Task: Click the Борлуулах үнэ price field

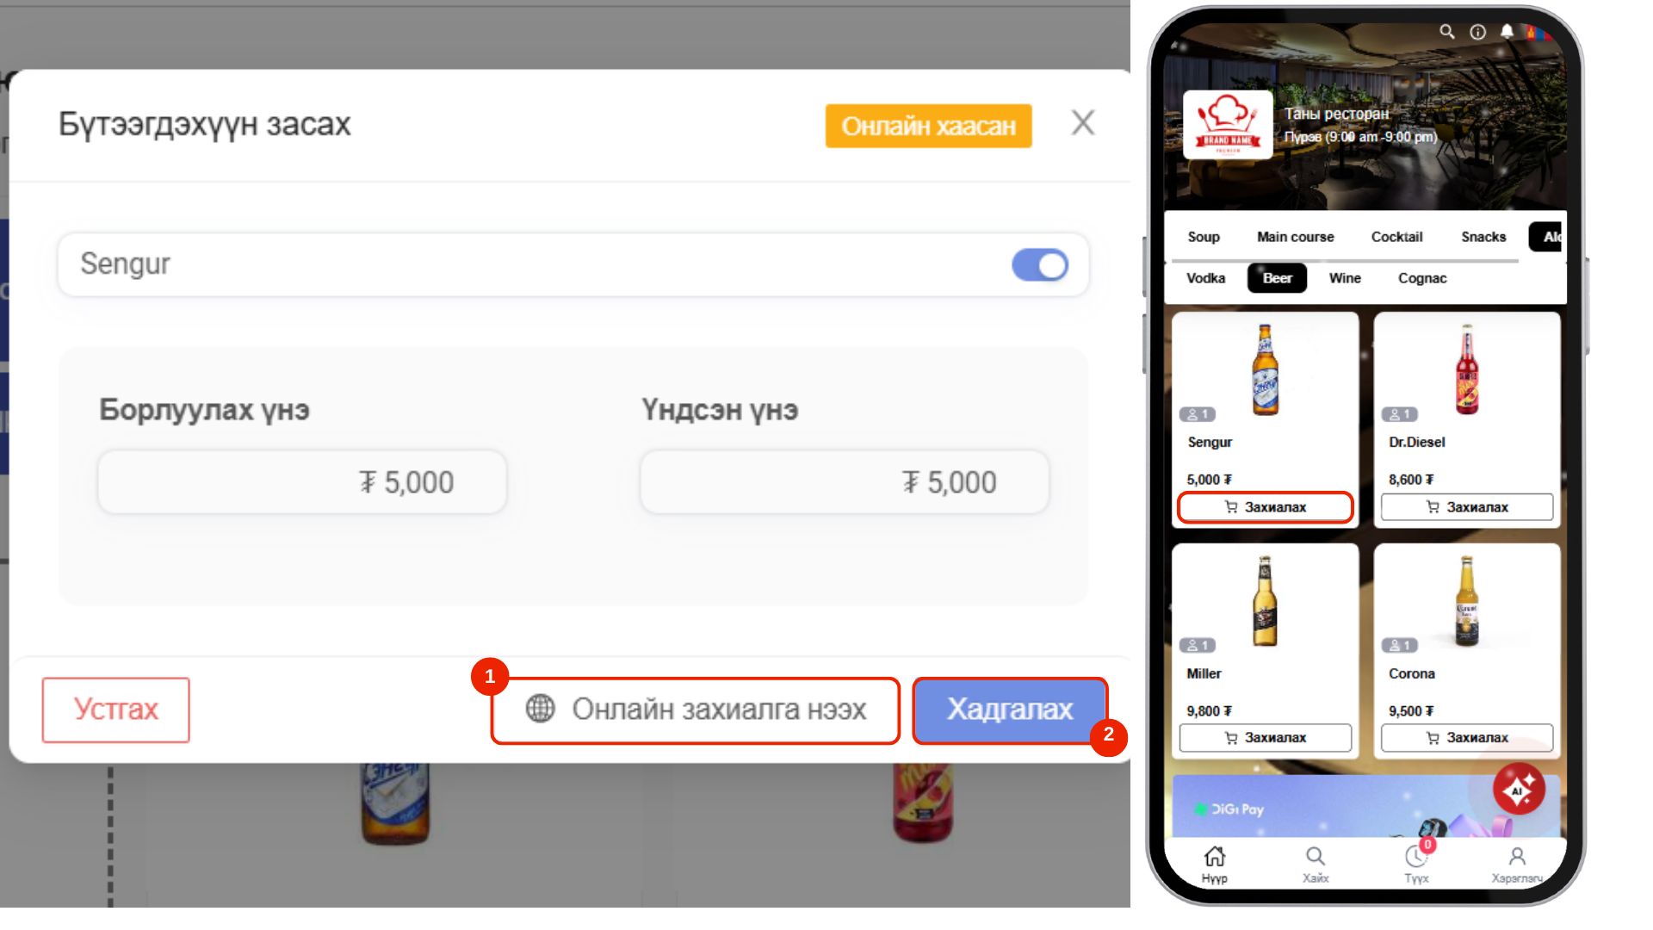Action: (x=302, y=482)
